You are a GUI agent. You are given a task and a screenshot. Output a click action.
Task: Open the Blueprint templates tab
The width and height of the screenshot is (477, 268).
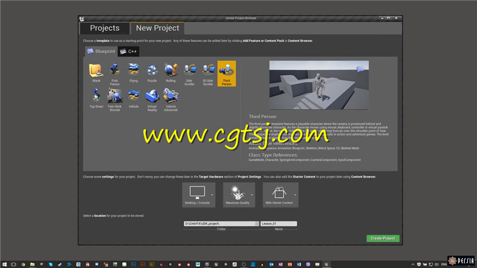(x=101, y=51)
